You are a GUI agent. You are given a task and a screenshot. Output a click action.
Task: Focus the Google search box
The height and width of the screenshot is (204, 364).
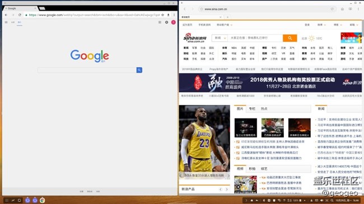87,70
